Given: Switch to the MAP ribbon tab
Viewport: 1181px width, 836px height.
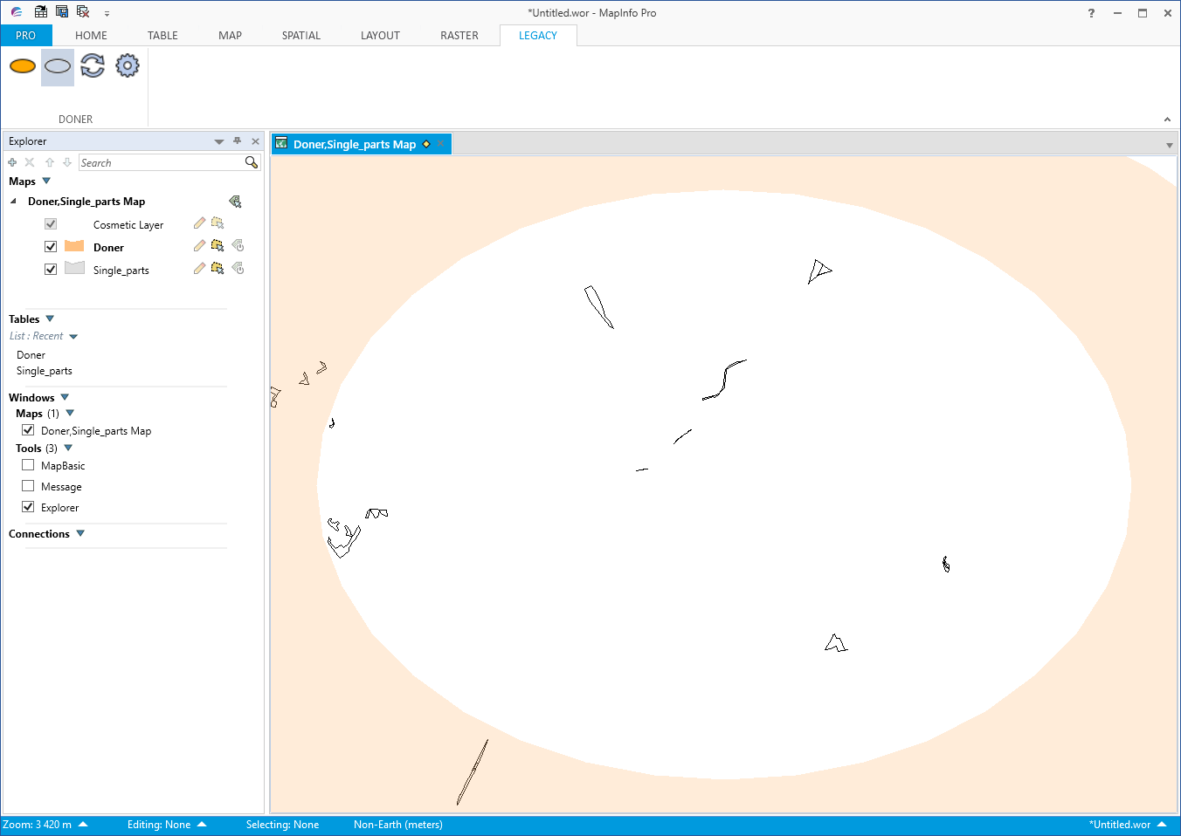Looking at the screenshot, I should click(x=231, y=36).
